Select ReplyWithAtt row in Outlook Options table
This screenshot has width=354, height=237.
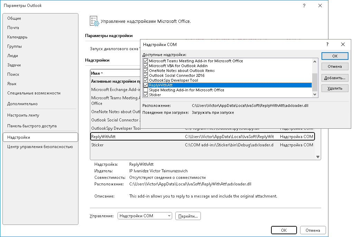point(202,136)
